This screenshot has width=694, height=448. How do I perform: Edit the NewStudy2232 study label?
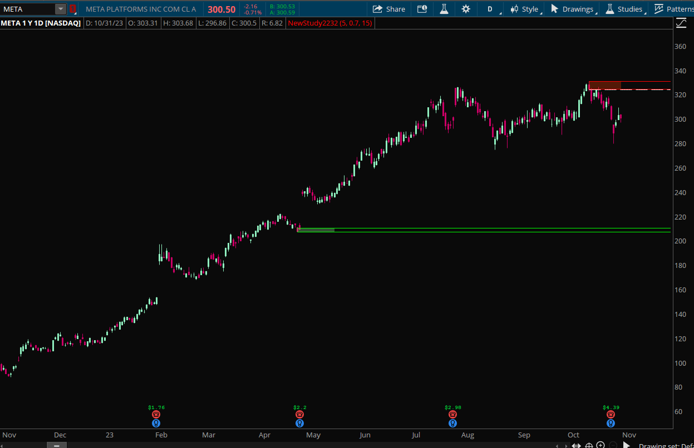(x=330, y=23)
